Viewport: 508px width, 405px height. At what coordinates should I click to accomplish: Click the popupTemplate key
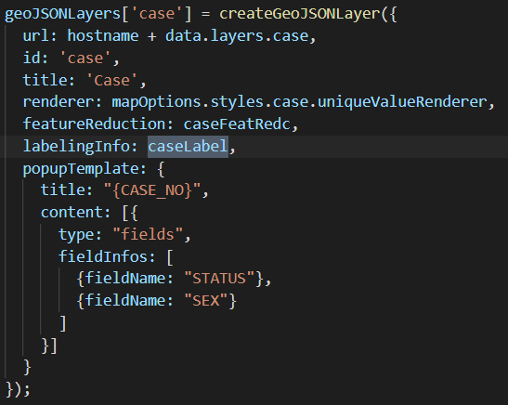pyautogui.click(x=81, y=168)
